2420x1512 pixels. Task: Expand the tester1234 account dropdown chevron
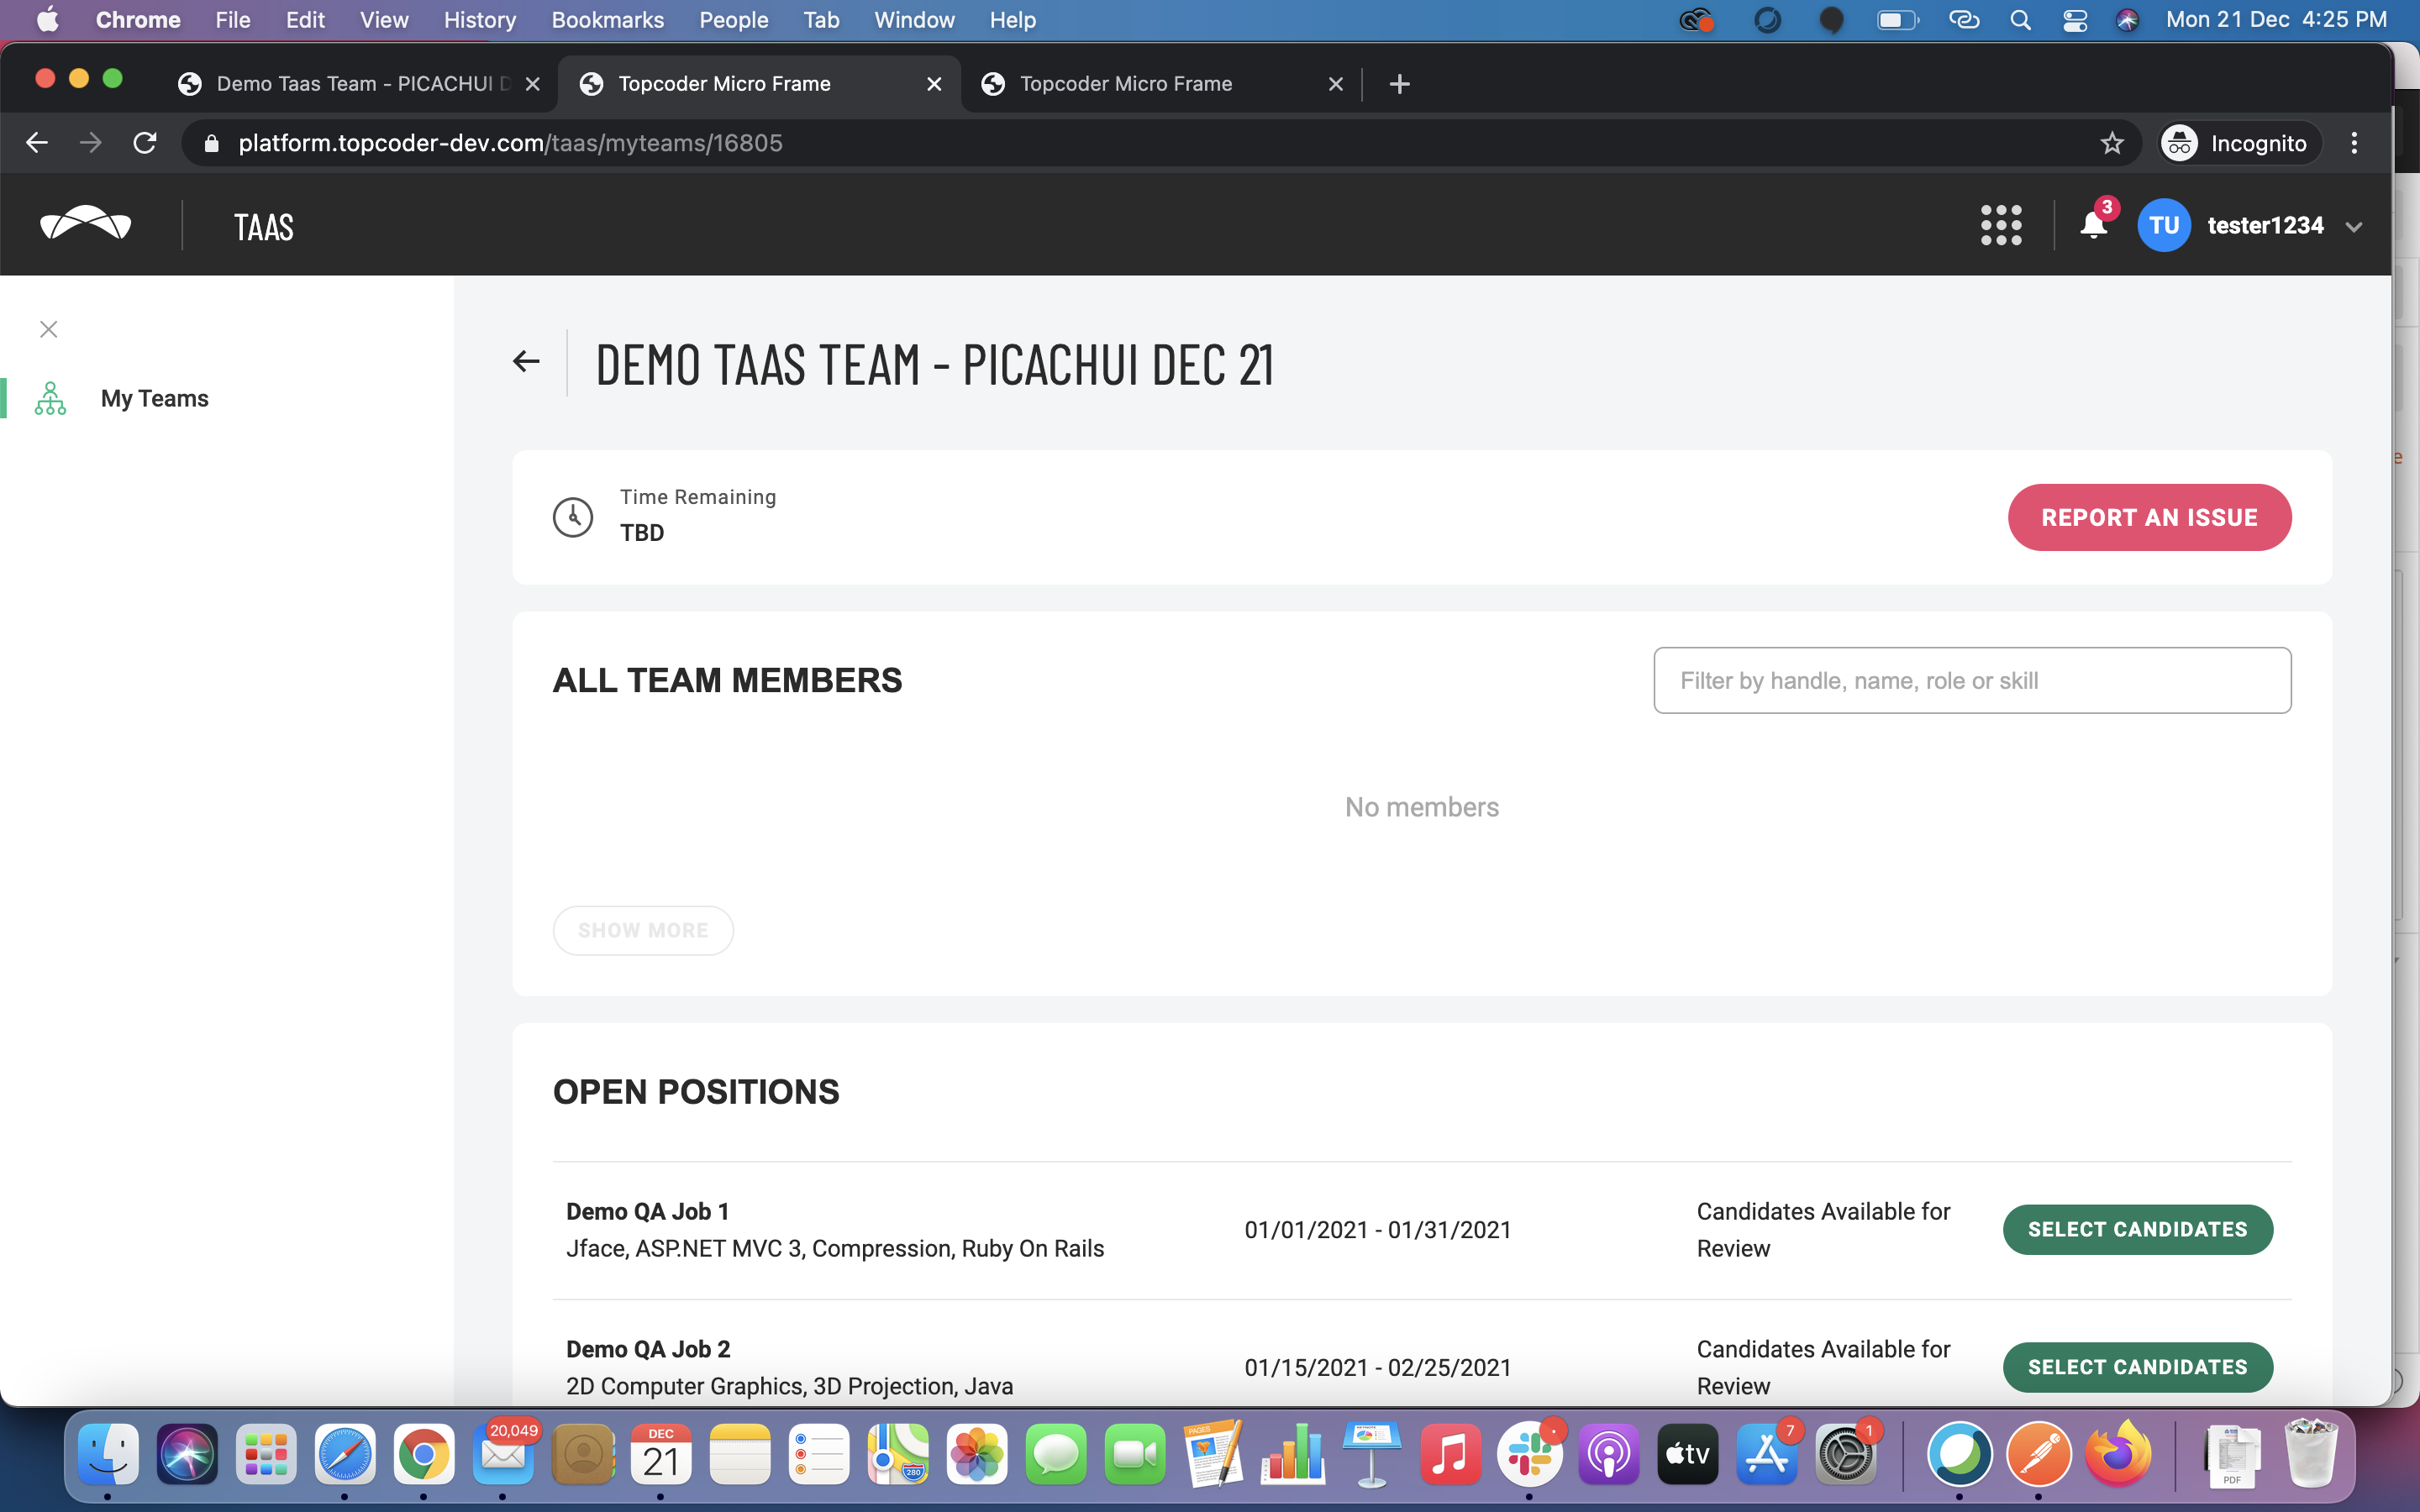2355,227
